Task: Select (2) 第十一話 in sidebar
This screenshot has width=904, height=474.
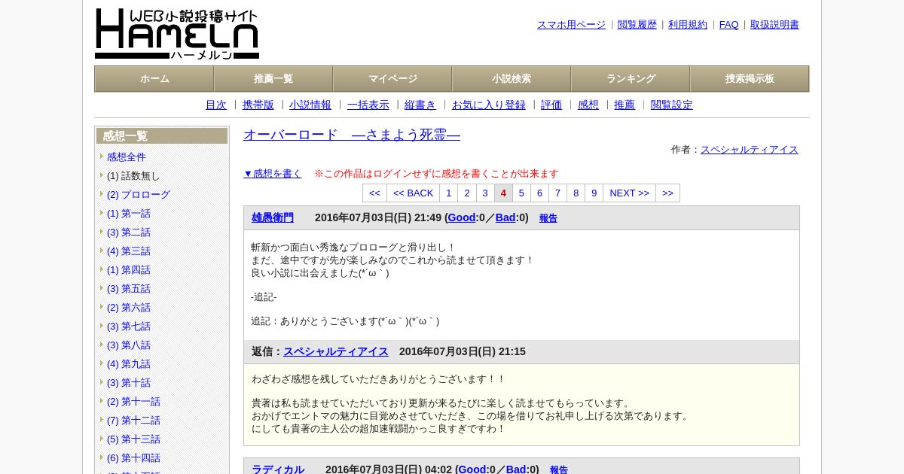Action: point(133,402)
